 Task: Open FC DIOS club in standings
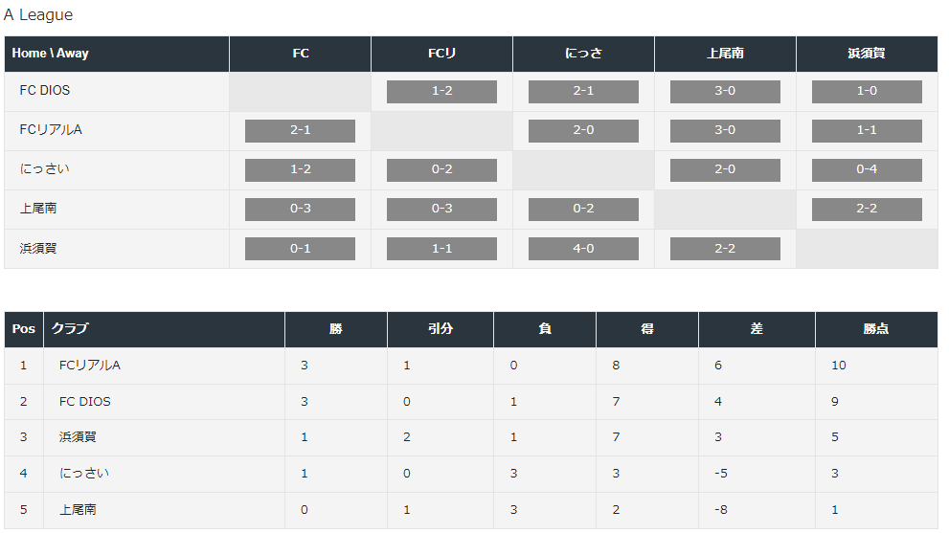tap(84, 402)
